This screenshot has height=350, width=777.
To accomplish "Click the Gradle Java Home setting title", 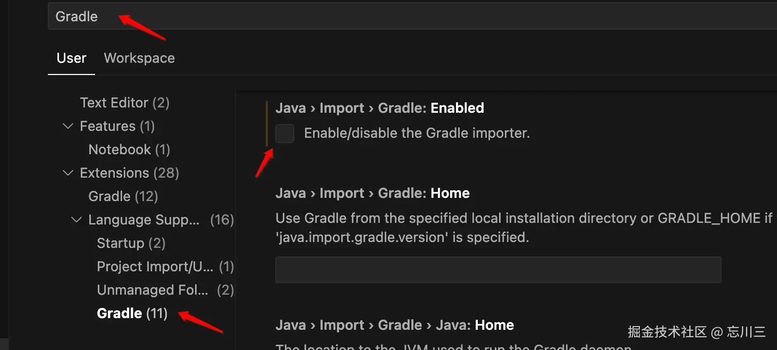I will (394, 325).
